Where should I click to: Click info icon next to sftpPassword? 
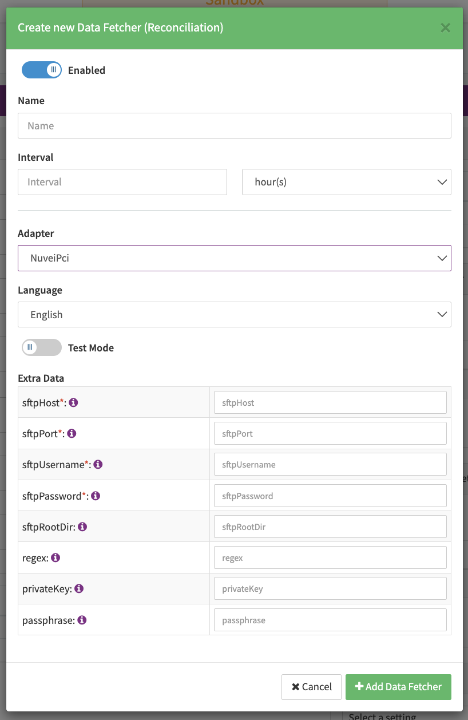tap(96, 496)
